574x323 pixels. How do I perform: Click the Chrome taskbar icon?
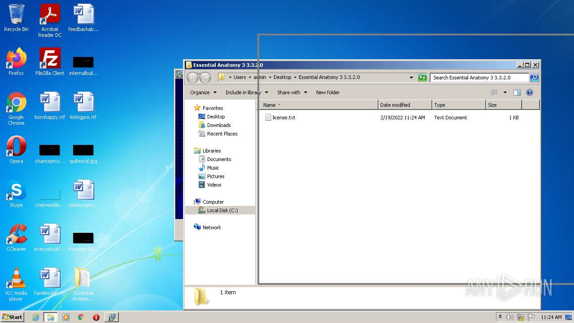(x=81, y=317)
